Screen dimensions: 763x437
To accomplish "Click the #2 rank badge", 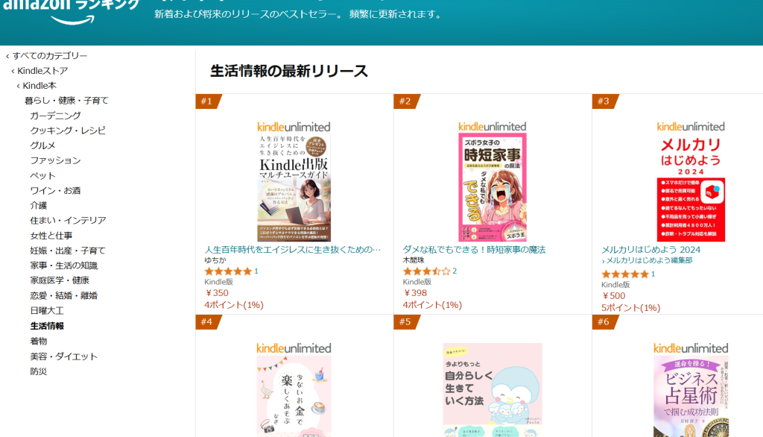I will point(405,101).
